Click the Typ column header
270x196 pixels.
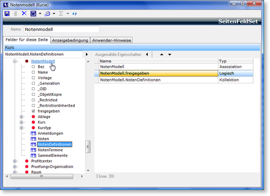tap(235, 61)
